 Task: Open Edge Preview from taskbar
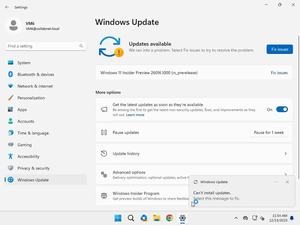(144, 218)
